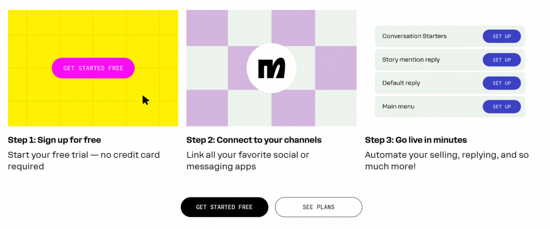Click the black Get Started Free button
This screenshot has height=229, width=550.
pyautogui.click(x=225, y=207)
